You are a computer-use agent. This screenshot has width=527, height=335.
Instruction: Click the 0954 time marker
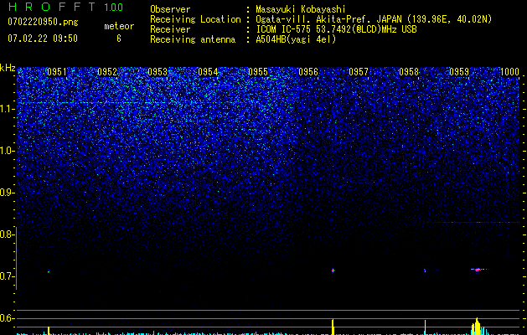(208, 72)
